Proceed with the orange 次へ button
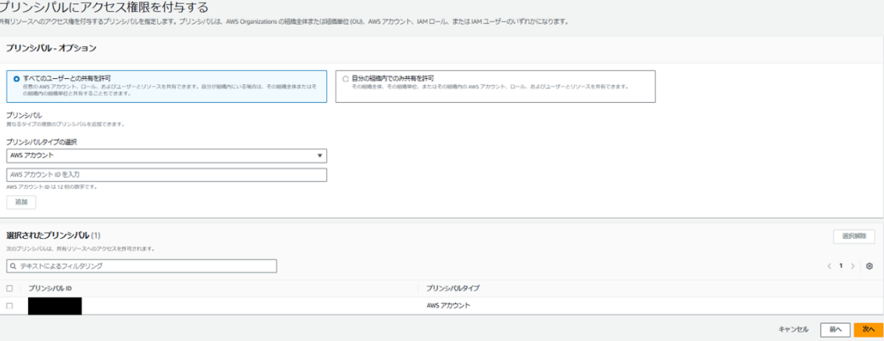 (x=868, y=330)
